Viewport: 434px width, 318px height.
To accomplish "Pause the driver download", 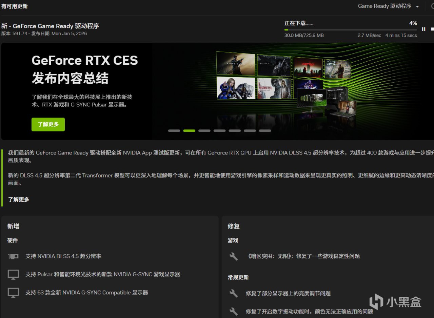I will [423, 29].
